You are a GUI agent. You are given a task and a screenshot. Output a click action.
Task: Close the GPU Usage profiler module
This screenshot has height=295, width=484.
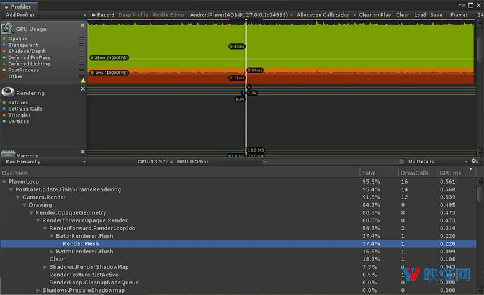(x=83, y=25)
